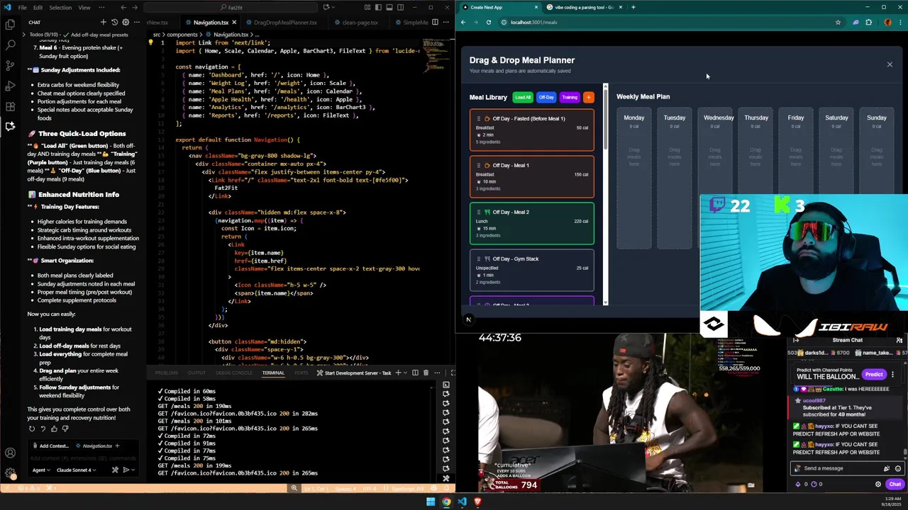908x510 pixels.
Task: Click the Predict button in Stream Chat
Action: (x=873, y=374)
